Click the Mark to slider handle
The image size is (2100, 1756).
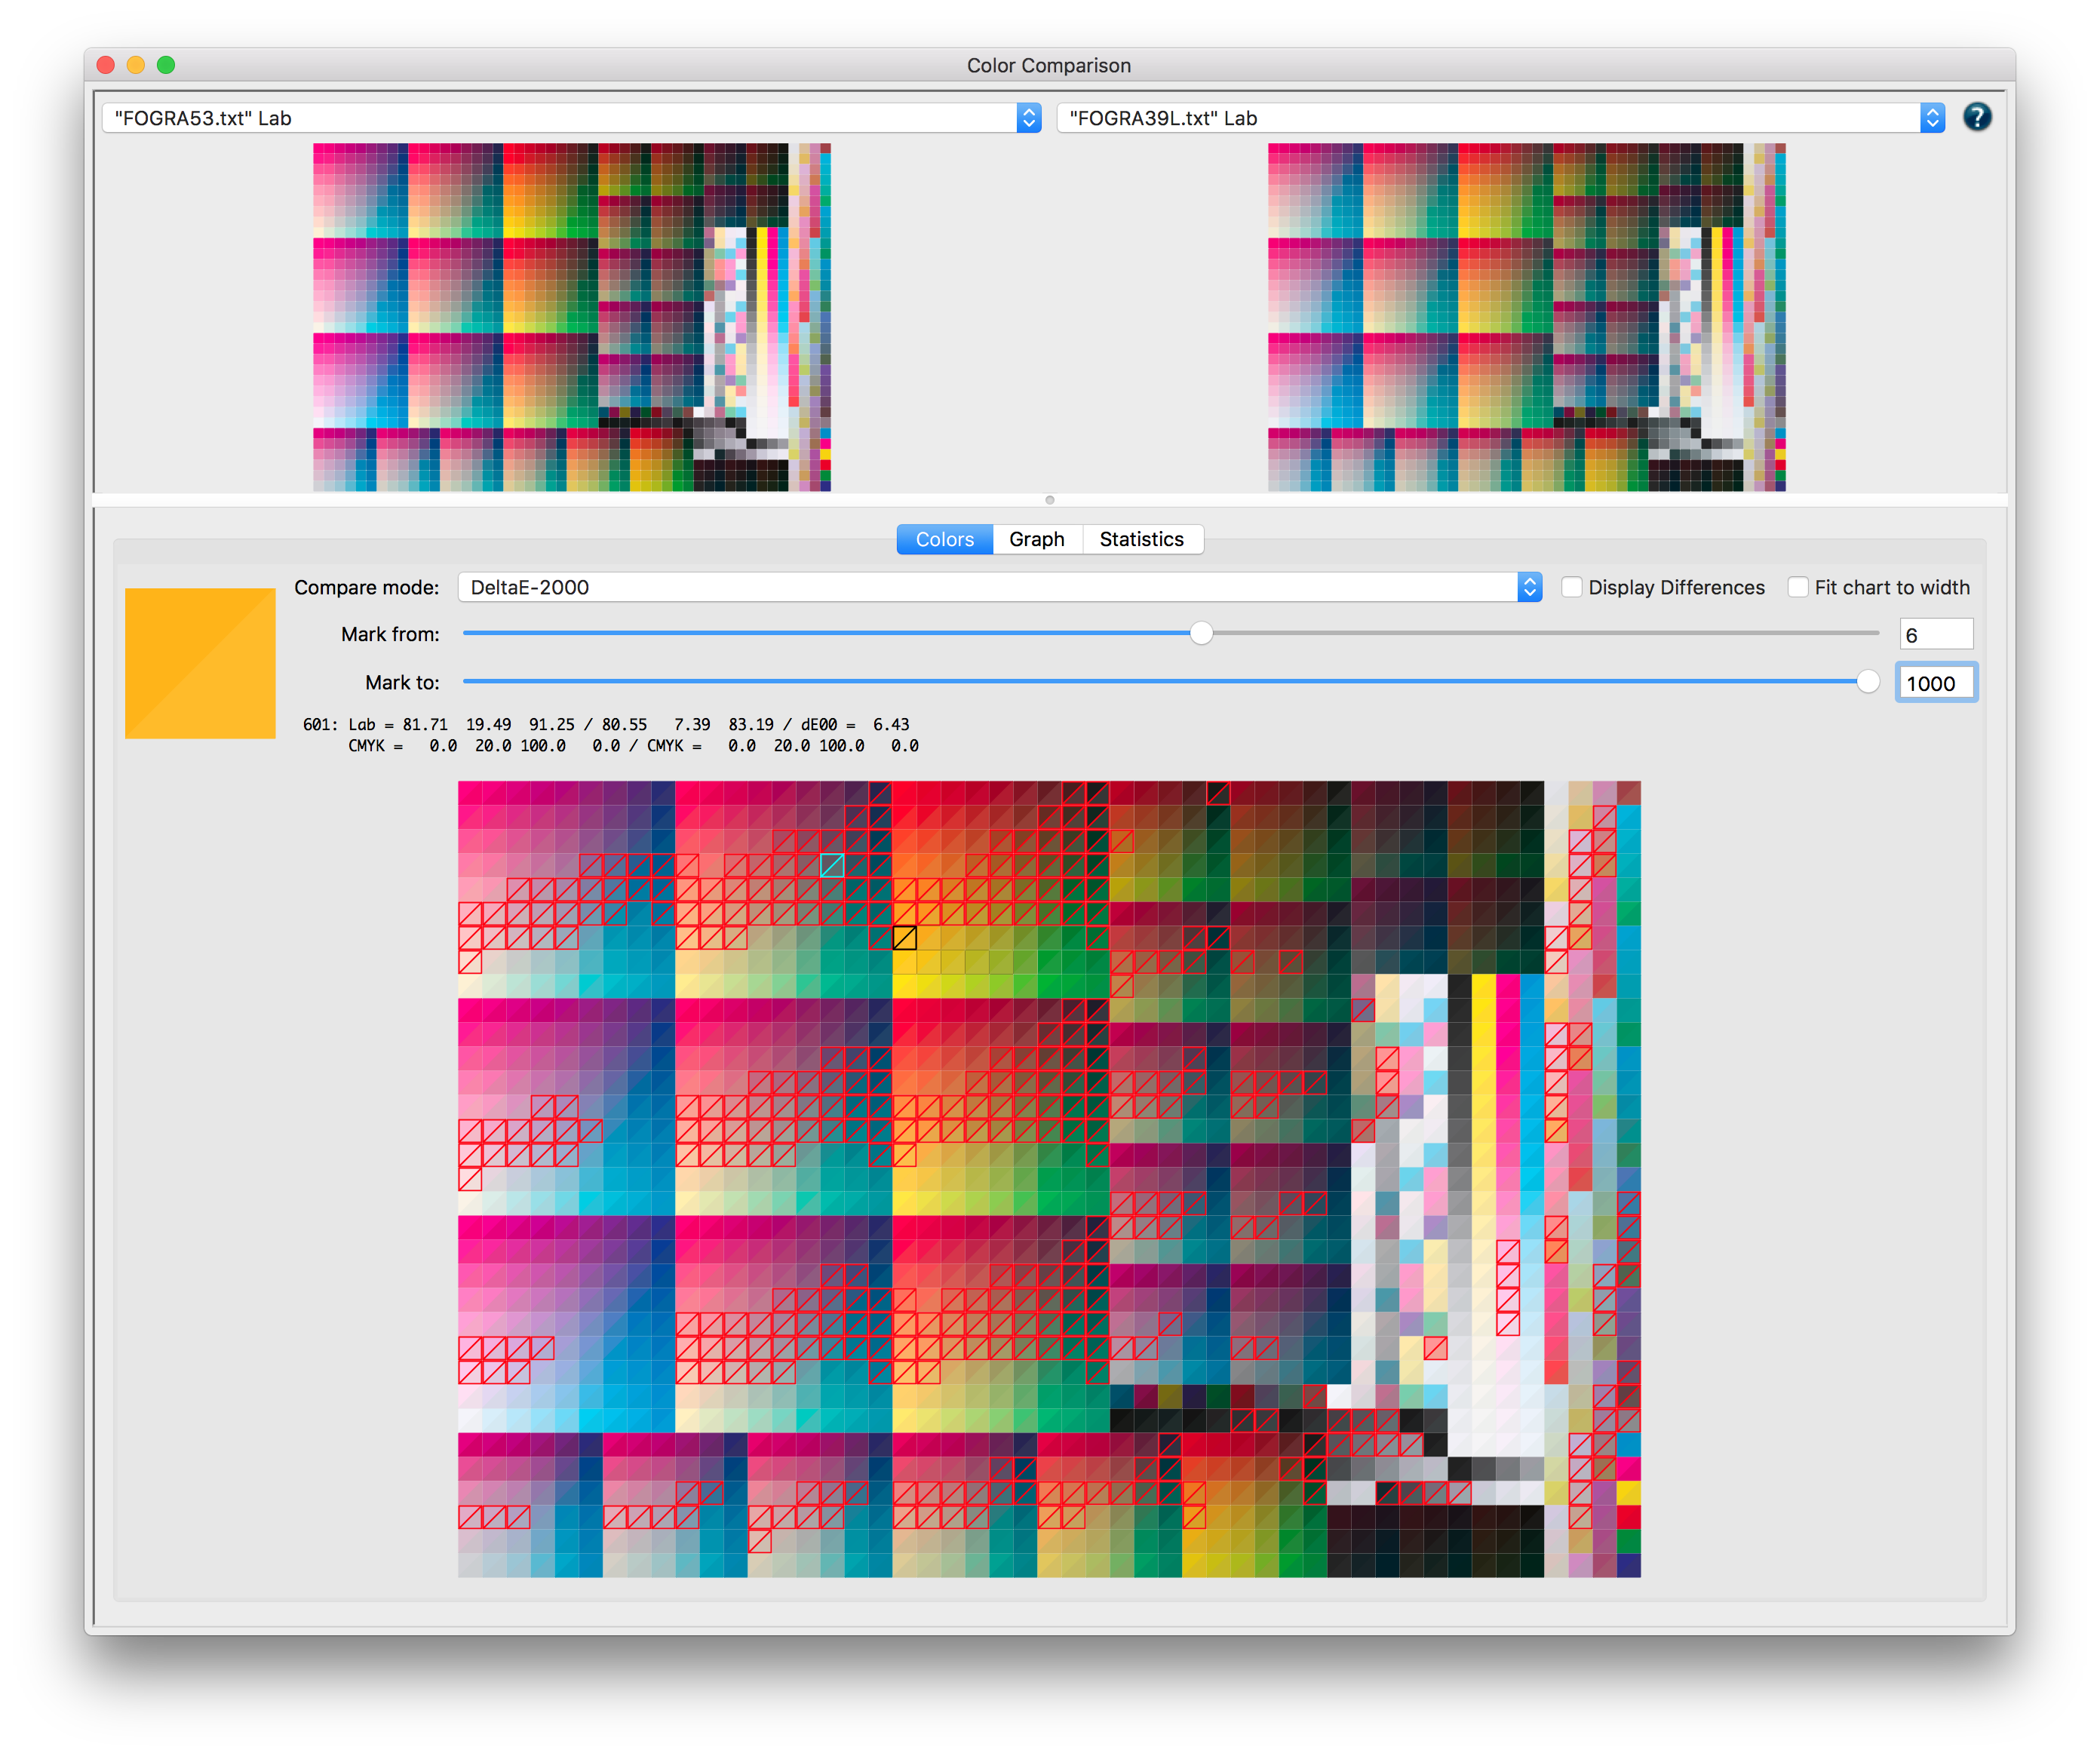pos(1866,682)
